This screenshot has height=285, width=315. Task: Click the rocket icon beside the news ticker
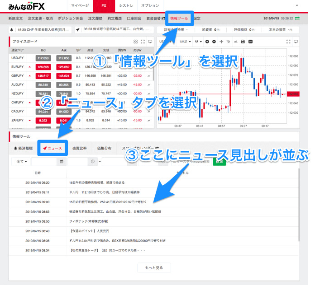[x=77, y=30]
